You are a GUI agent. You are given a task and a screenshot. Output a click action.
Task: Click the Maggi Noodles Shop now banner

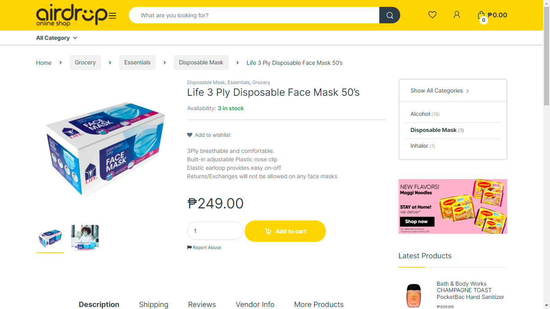pyautogui.click(x=417, y=222)
